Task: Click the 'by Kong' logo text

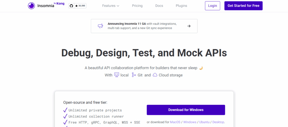Action: coord(59,3)
